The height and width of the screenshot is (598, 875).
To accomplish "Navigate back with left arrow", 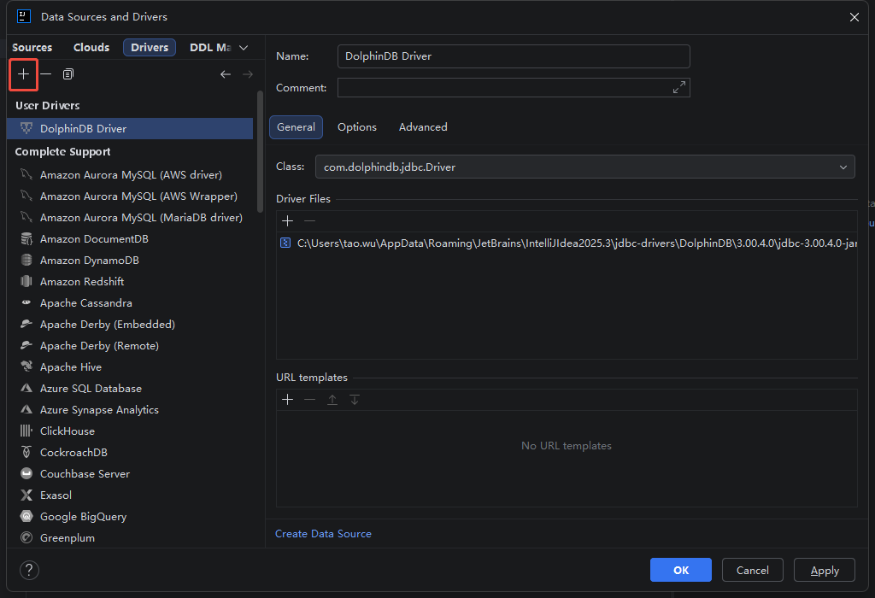I will point(226,74).
